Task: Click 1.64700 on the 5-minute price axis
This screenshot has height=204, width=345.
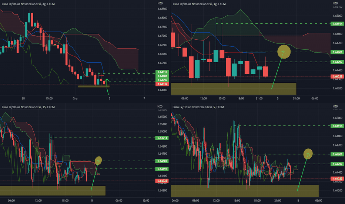Action: (338, 145)
